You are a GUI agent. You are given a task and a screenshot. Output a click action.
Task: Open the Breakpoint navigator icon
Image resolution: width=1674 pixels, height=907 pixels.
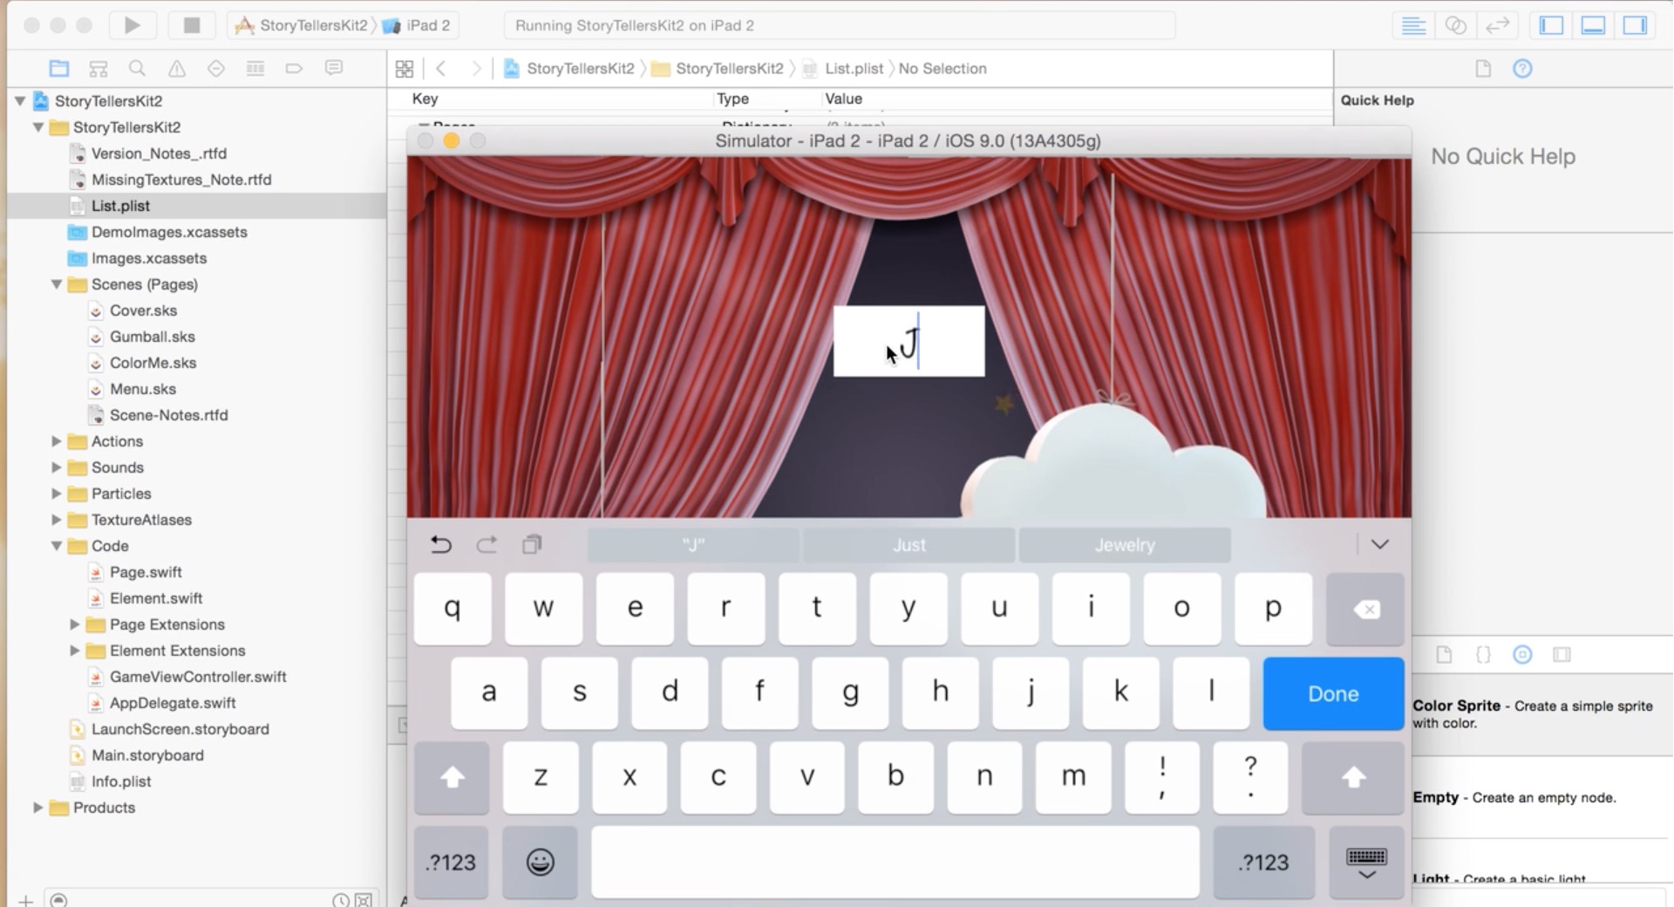click(294, 68)
